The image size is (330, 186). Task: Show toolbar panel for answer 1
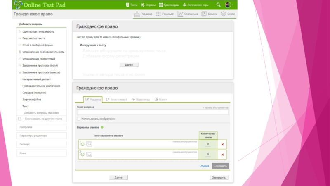[184, 142]
